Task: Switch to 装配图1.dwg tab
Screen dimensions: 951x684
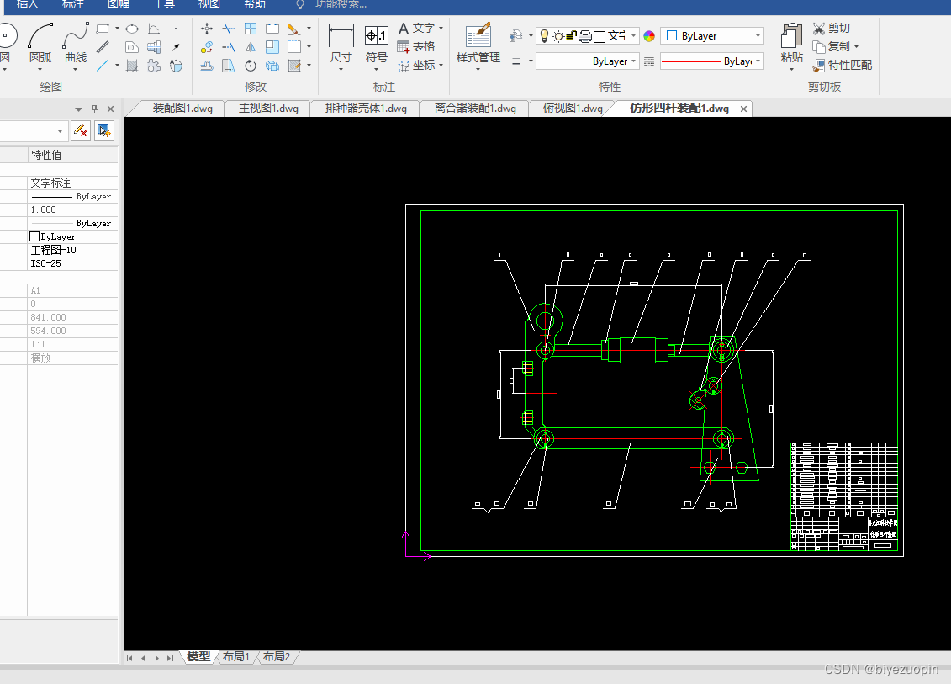Action: 182,109
